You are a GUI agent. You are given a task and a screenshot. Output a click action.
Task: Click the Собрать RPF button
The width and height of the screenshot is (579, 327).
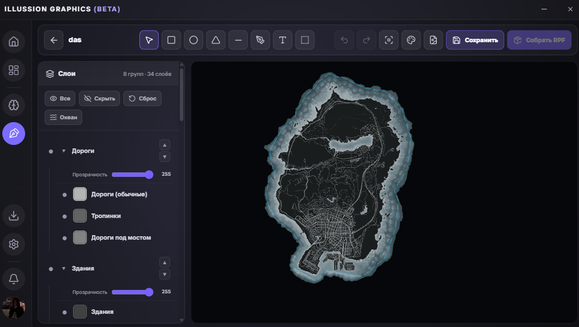pos(539,40)
